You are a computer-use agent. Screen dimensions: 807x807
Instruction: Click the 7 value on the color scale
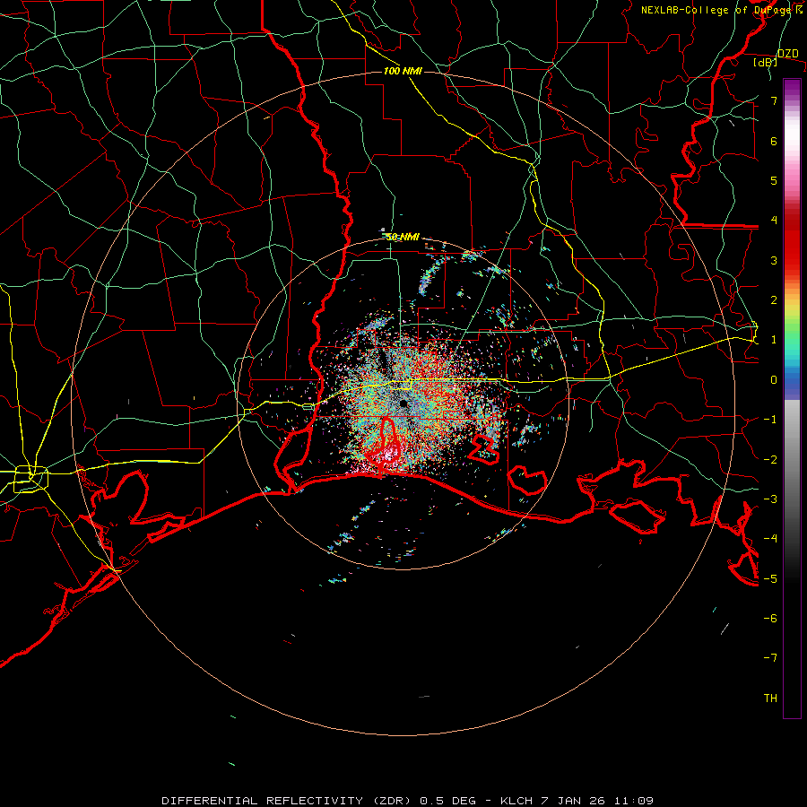774,100
